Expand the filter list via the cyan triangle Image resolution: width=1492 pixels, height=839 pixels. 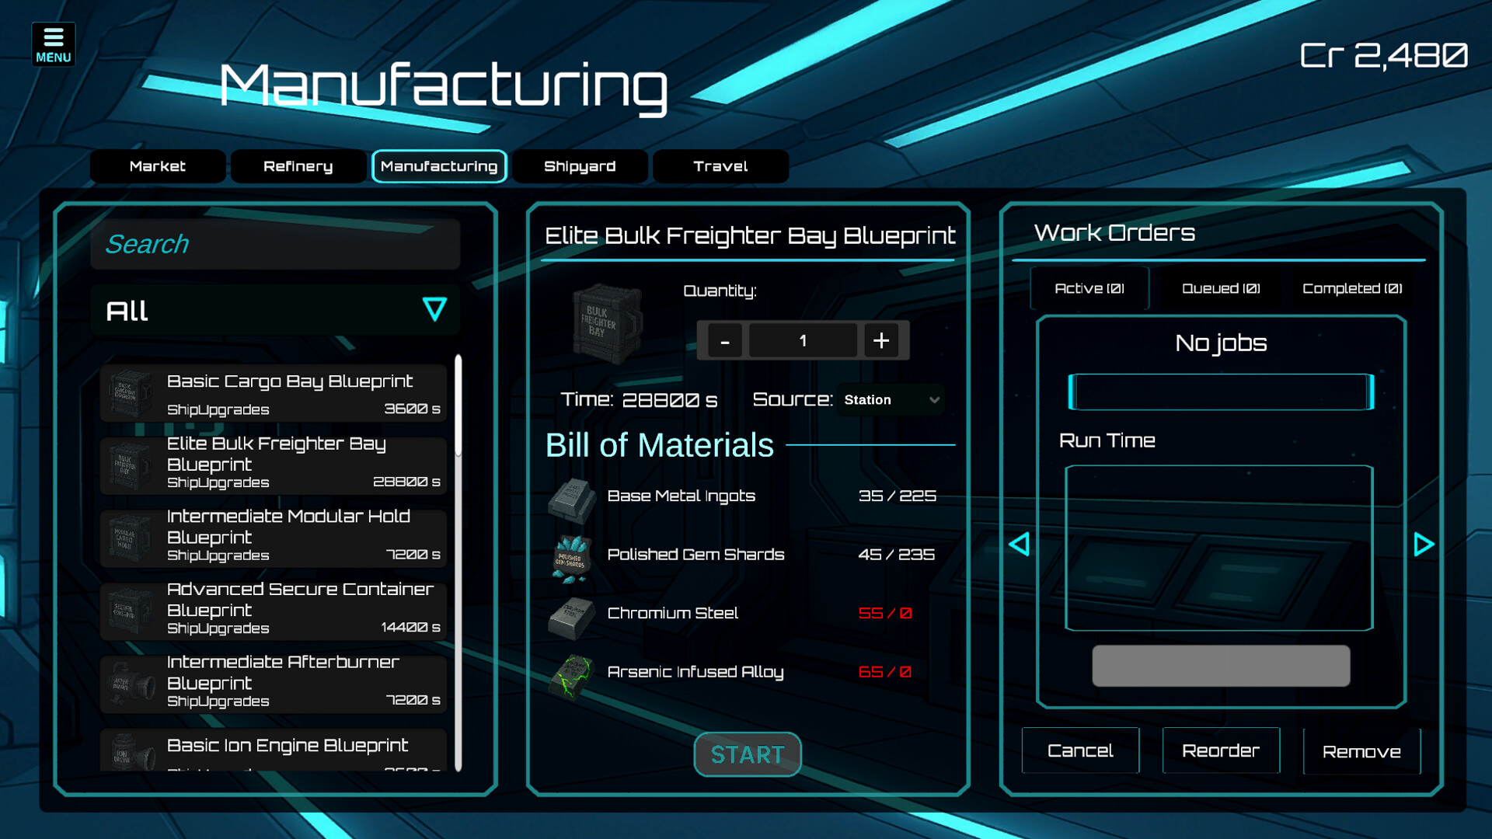click(434, 310)
